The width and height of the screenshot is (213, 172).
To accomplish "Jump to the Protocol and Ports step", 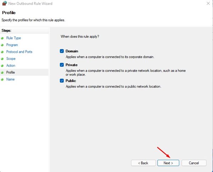I will 19,52.
